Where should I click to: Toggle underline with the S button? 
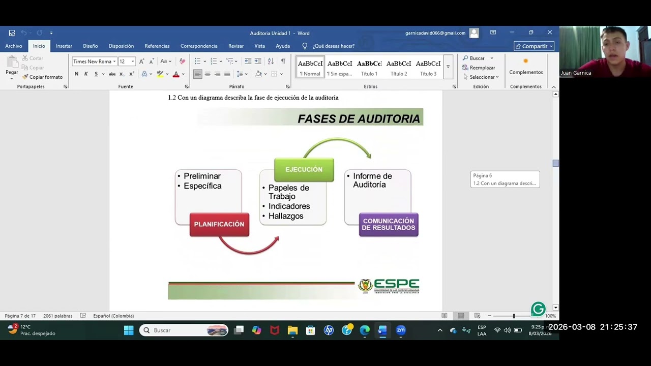(96, 74)
